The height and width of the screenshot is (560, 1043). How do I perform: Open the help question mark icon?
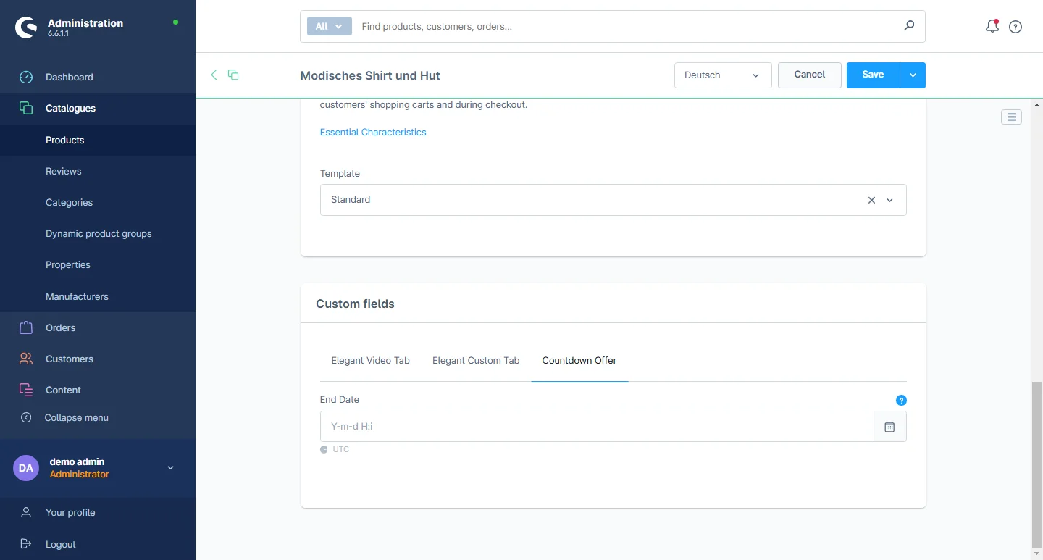[x=1015, y=27]
